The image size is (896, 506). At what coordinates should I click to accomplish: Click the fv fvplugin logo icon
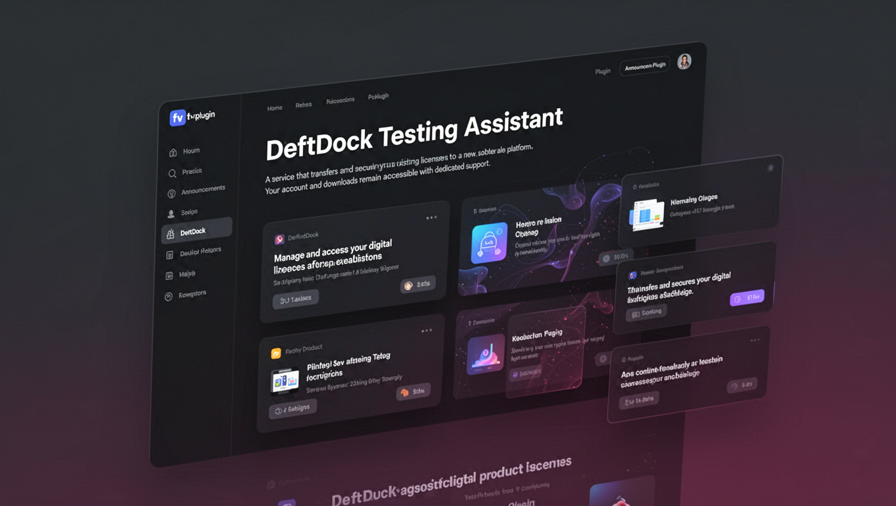[177, 117]
